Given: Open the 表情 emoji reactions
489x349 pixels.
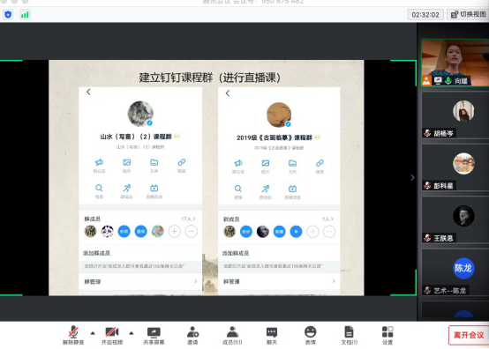Looking at the screenshot, I should [x=311, y=335].
